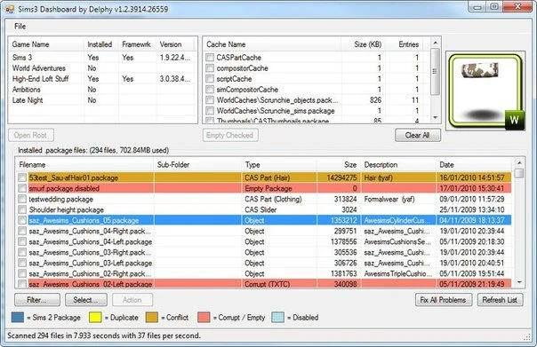
Task: Click the Action button
Action: [x=132, y=300]
